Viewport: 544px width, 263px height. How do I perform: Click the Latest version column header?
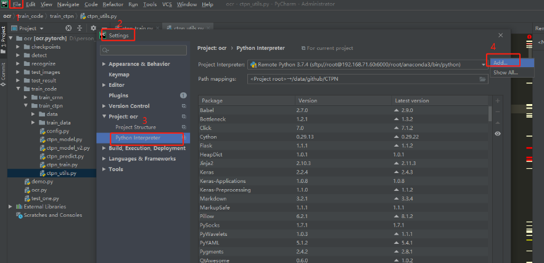click(440, 100)
